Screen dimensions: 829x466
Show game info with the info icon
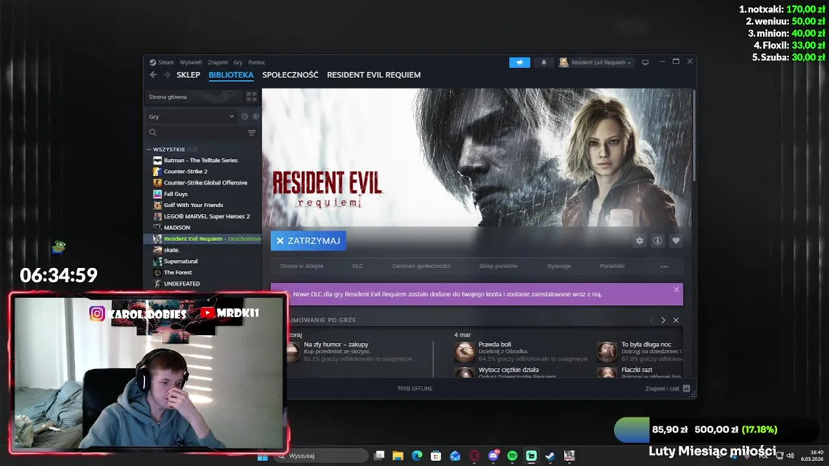tap(658, 241)
